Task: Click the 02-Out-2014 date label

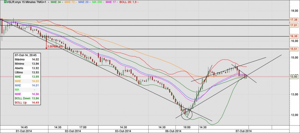Action: click(x=73, y=131)
